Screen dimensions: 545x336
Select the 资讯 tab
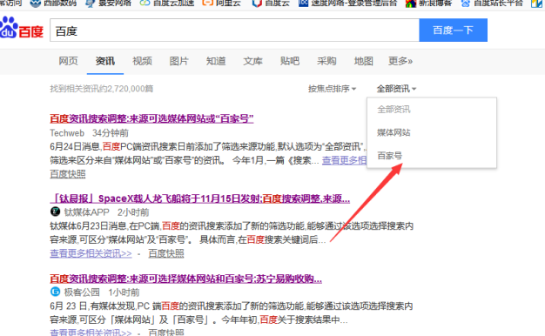click(105, 61)
